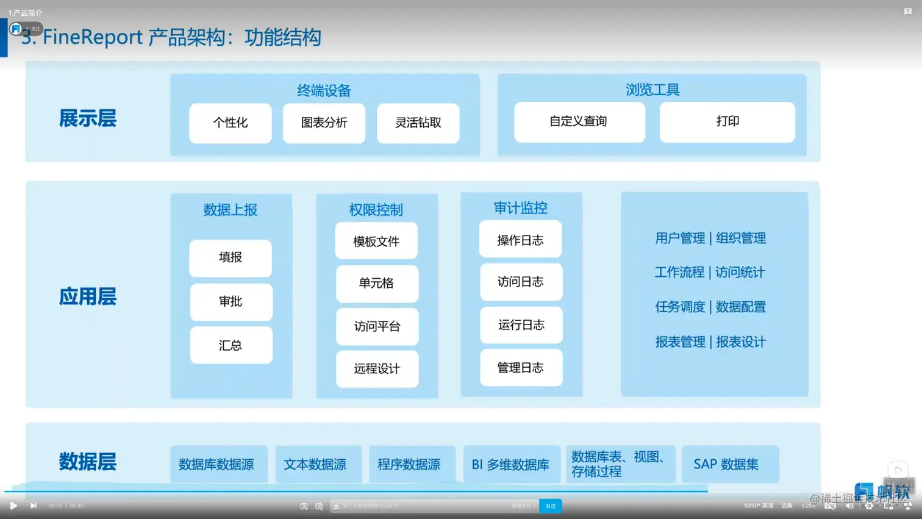
Task: Click the BI 多维数据库 block
Action: coord(512,464)
